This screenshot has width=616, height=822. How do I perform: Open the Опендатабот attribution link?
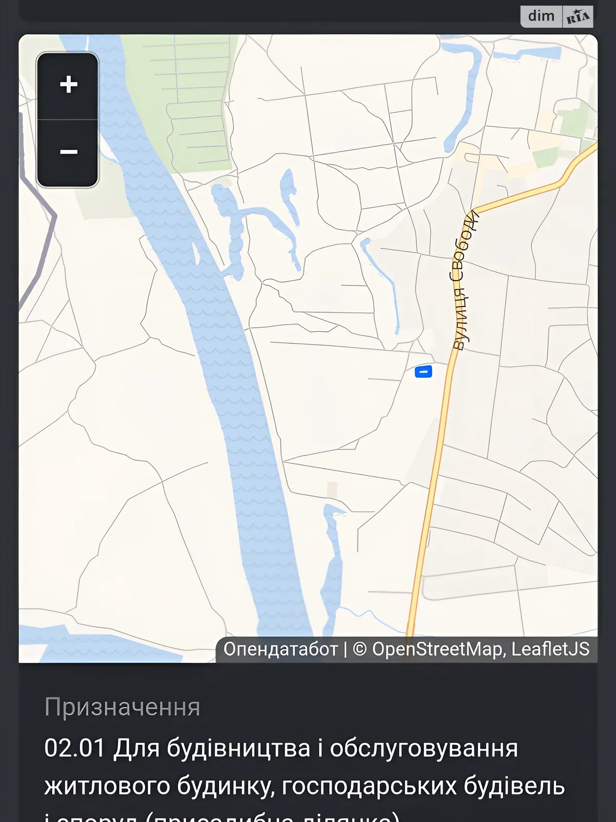click(x=281, y=649)
